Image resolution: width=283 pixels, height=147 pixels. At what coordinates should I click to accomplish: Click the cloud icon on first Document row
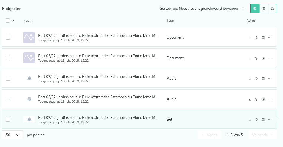pyautogui.click(x=256, y=37)
